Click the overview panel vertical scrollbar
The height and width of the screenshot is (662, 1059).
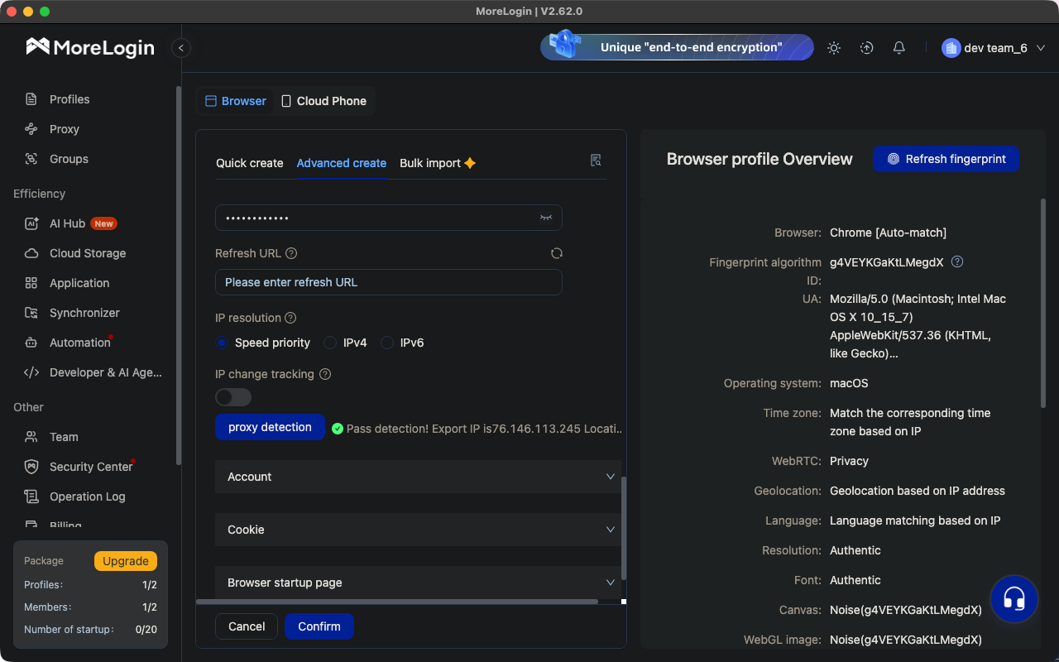[x=1042, y=303]
